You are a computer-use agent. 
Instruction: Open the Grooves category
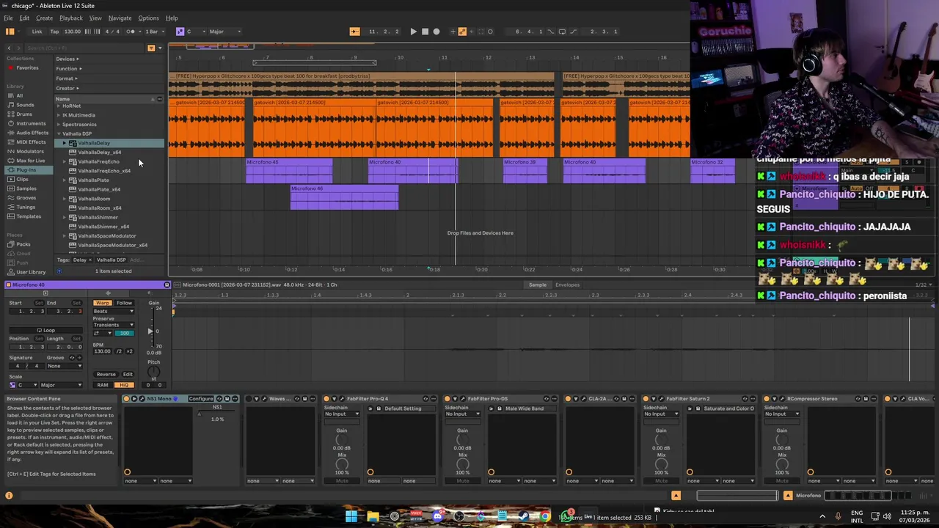pyautogui.click(x=26, y=198)
